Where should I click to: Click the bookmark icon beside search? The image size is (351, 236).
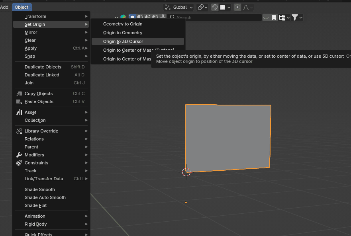(x=274, y=18)
